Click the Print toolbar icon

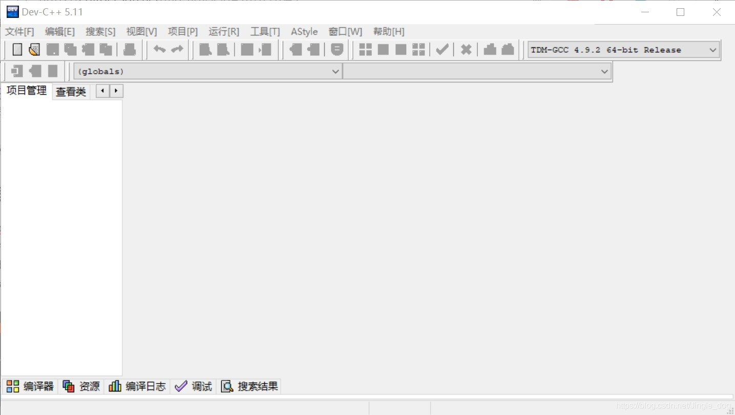click(130, 50)
